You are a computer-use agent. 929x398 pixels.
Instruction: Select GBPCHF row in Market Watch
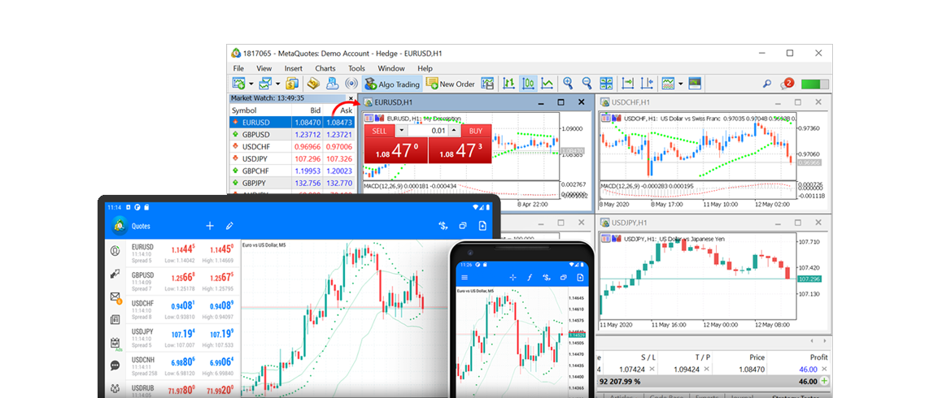pyautogui.click(x=293, y=171)
